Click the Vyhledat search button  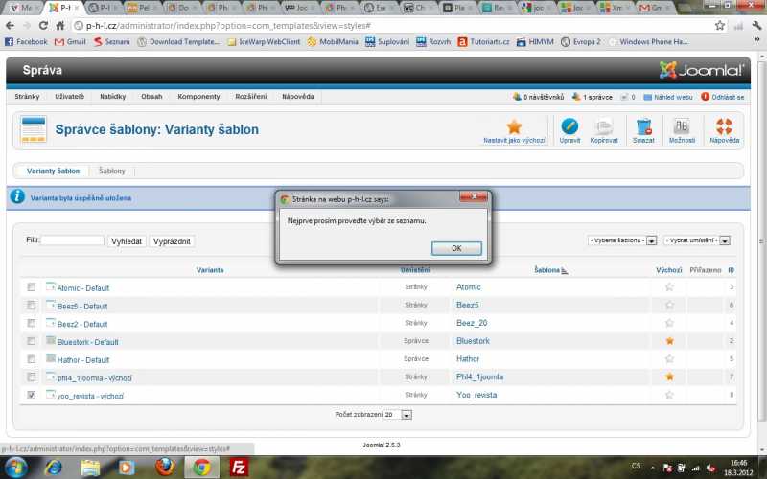[x=127, y=241]
